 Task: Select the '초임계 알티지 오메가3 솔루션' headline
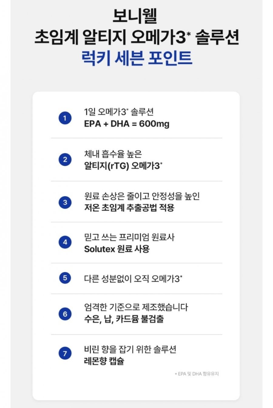pos(137,38)
